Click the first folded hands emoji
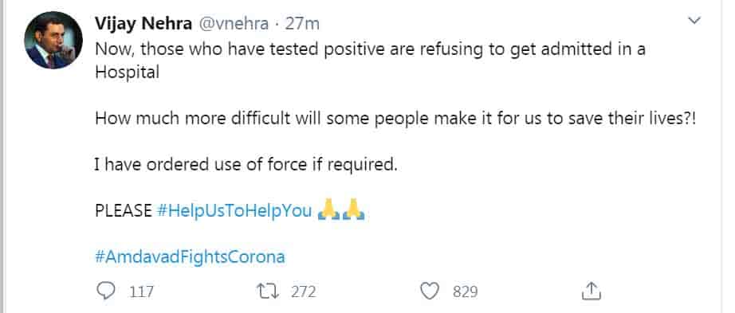735x313 pixels. click(328, 209)
